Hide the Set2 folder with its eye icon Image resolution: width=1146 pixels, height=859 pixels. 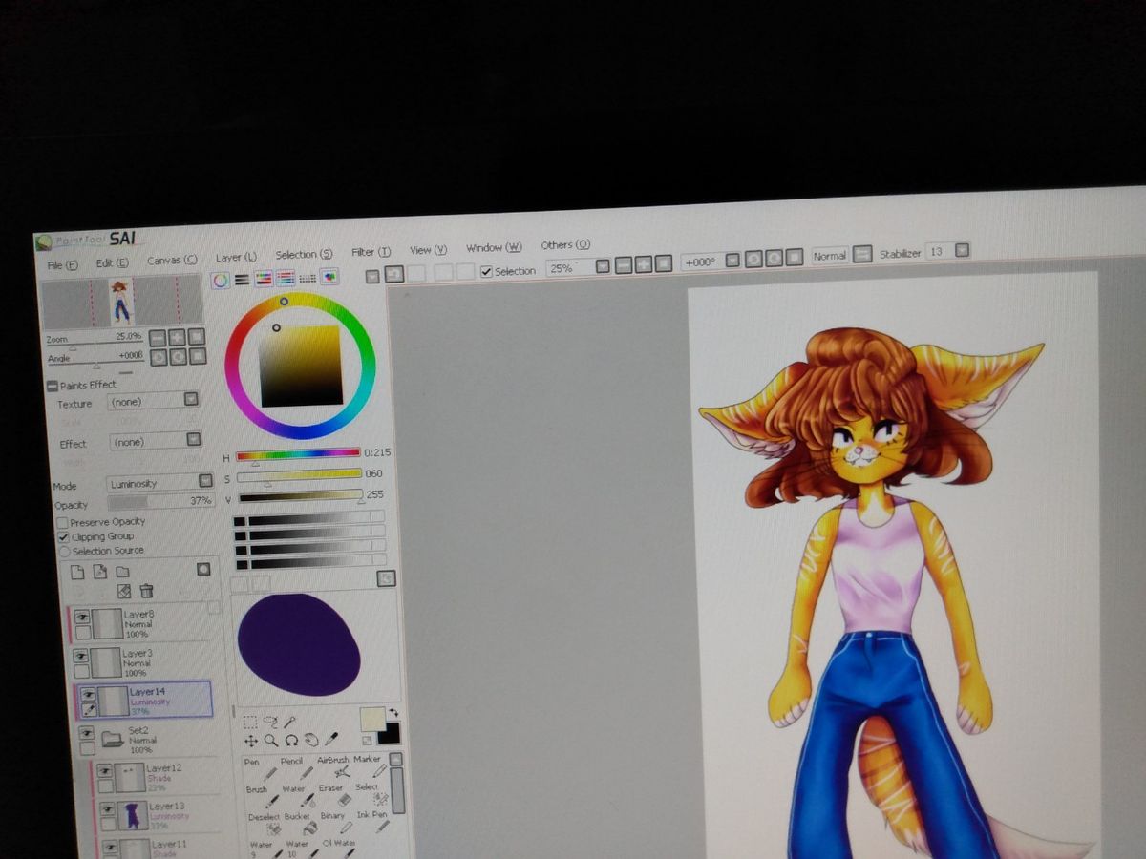tap(86, 733)
